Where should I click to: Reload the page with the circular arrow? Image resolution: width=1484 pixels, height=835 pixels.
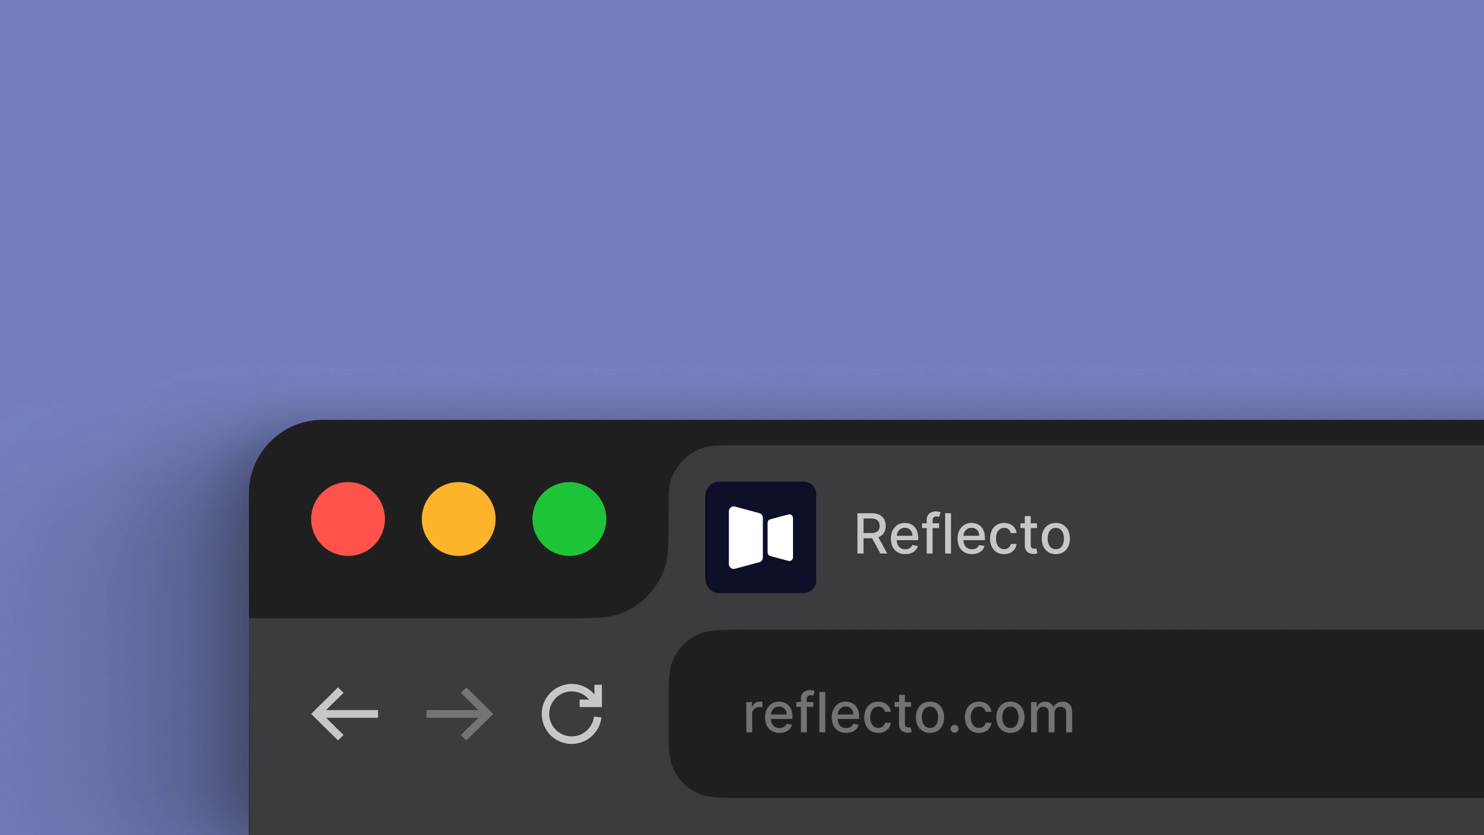pyautogui.click(x=572, y=713)
